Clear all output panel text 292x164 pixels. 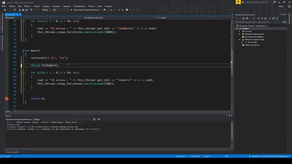(x=94, y=119)
